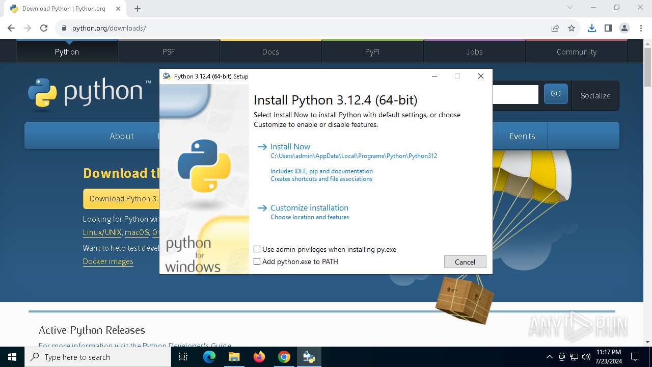Viewport: 652px width, 367px height.
Task: View site information lock icon
Action: pos(64,28)
